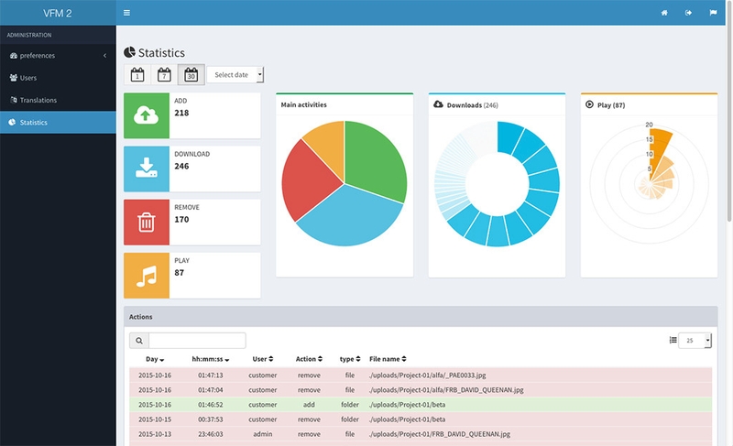This screenshot has width=733, height=446.
Task: Sort actions table by User column
Action: (263, 359)
